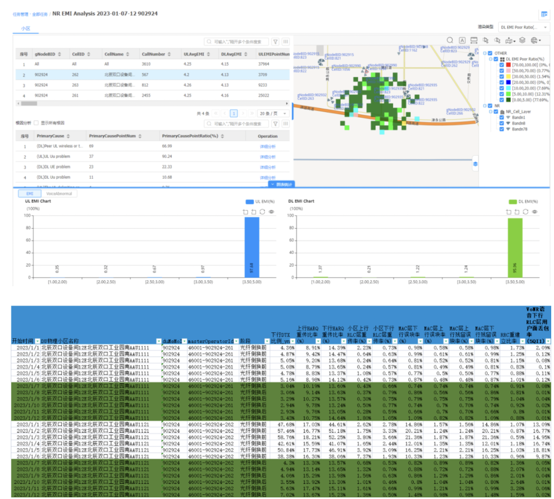The height and width of the screenshot is (499, 554).
Task: Switch to the VoiceAbnormal tab
Action: pyautogui.click(x=59, y=194)
